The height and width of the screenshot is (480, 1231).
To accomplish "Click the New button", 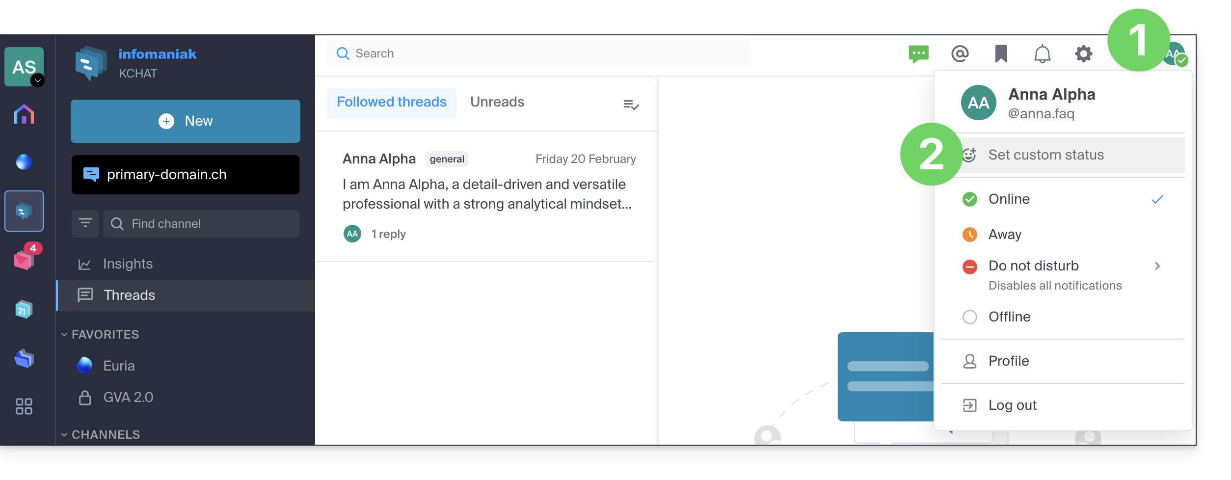I will (186, 121).
